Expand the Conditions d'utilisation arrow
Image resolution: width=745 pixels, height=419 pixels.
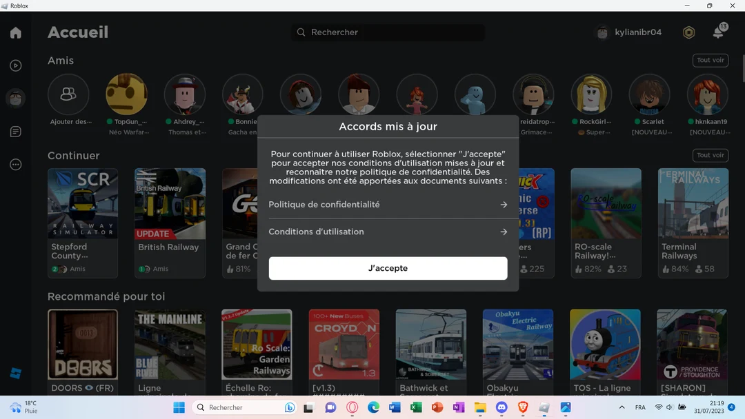504,232
